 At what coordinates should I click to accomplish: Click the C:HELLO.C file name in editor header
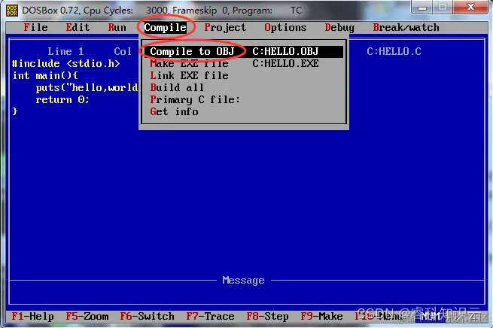(394, 51)
